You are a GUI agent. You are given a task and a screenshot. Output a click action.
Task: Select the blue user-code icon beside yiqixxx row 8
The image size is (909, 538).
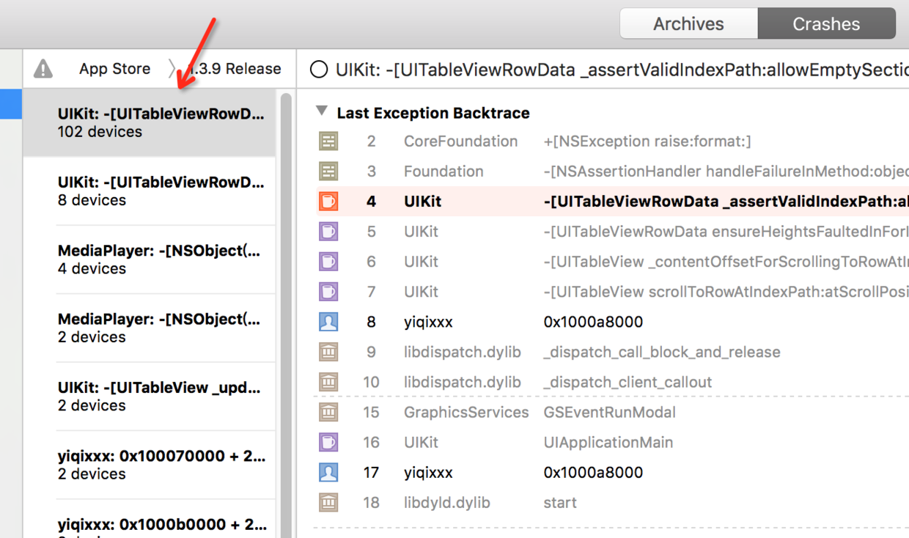click(x=328, y=321)
